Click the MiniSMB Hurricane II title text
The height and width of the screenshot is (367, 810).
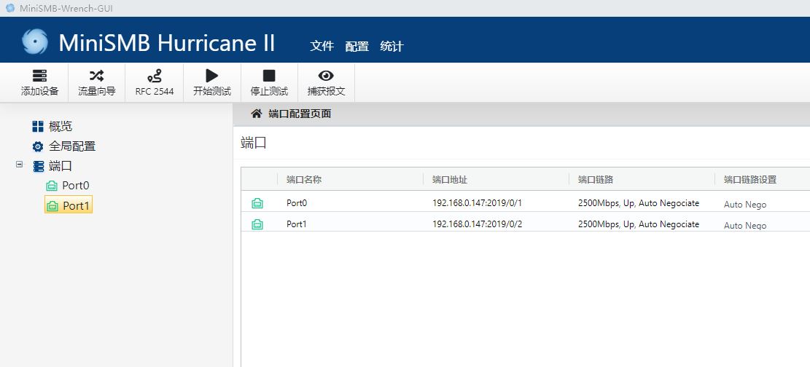click(167, 43)
